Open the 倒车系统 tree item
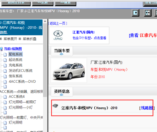The height and width of the screenshot is (132, 157). [x=16, y=76]
